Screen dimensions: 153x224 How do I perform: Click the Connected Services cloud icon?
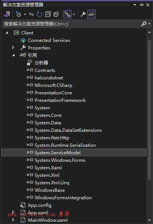point(23,40)
